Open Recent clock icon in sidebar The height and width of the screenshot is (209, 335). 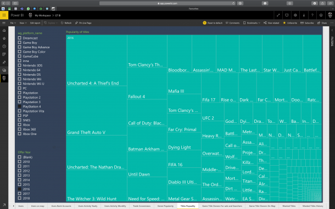4,46
